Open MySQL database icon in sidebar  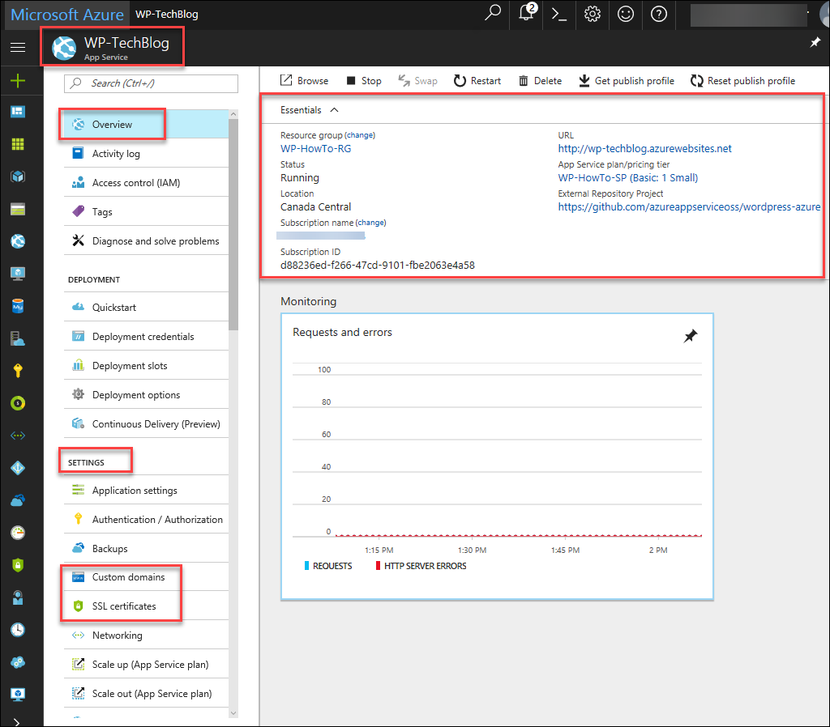18,306
